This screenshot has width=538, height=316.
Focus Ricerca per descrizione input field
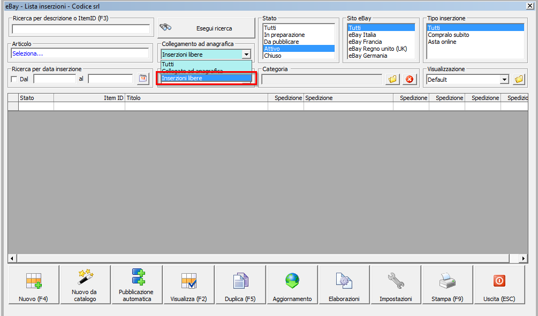(x=81, y=29)
